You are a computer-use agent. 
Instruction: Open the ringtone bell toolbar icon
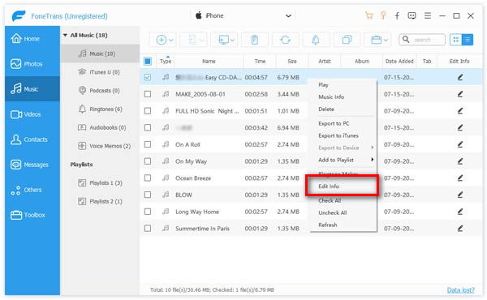316,40
